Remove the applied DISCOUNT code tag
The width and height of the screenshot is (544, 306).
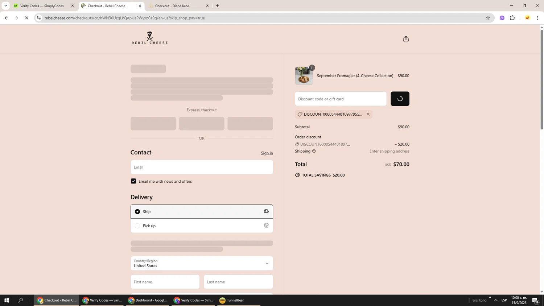pyautogui.click(x=368, y=114)
